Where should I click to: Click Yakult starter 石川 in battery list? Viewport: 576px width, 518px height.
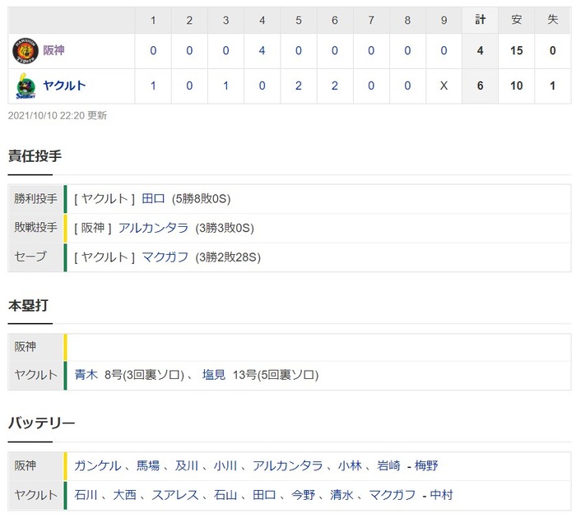(x=86, y=495)
